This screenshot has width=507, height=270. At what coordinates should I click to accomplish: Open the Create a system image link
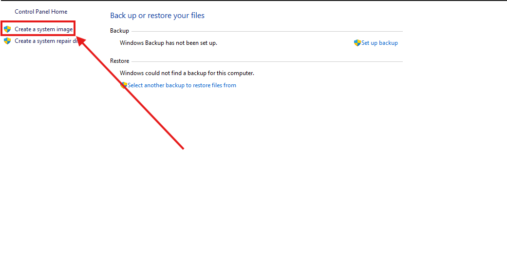click(x=43, y=29)
